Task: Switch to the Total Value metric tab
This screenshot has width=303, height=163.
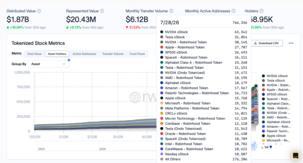Action: [x=34, y=54]
